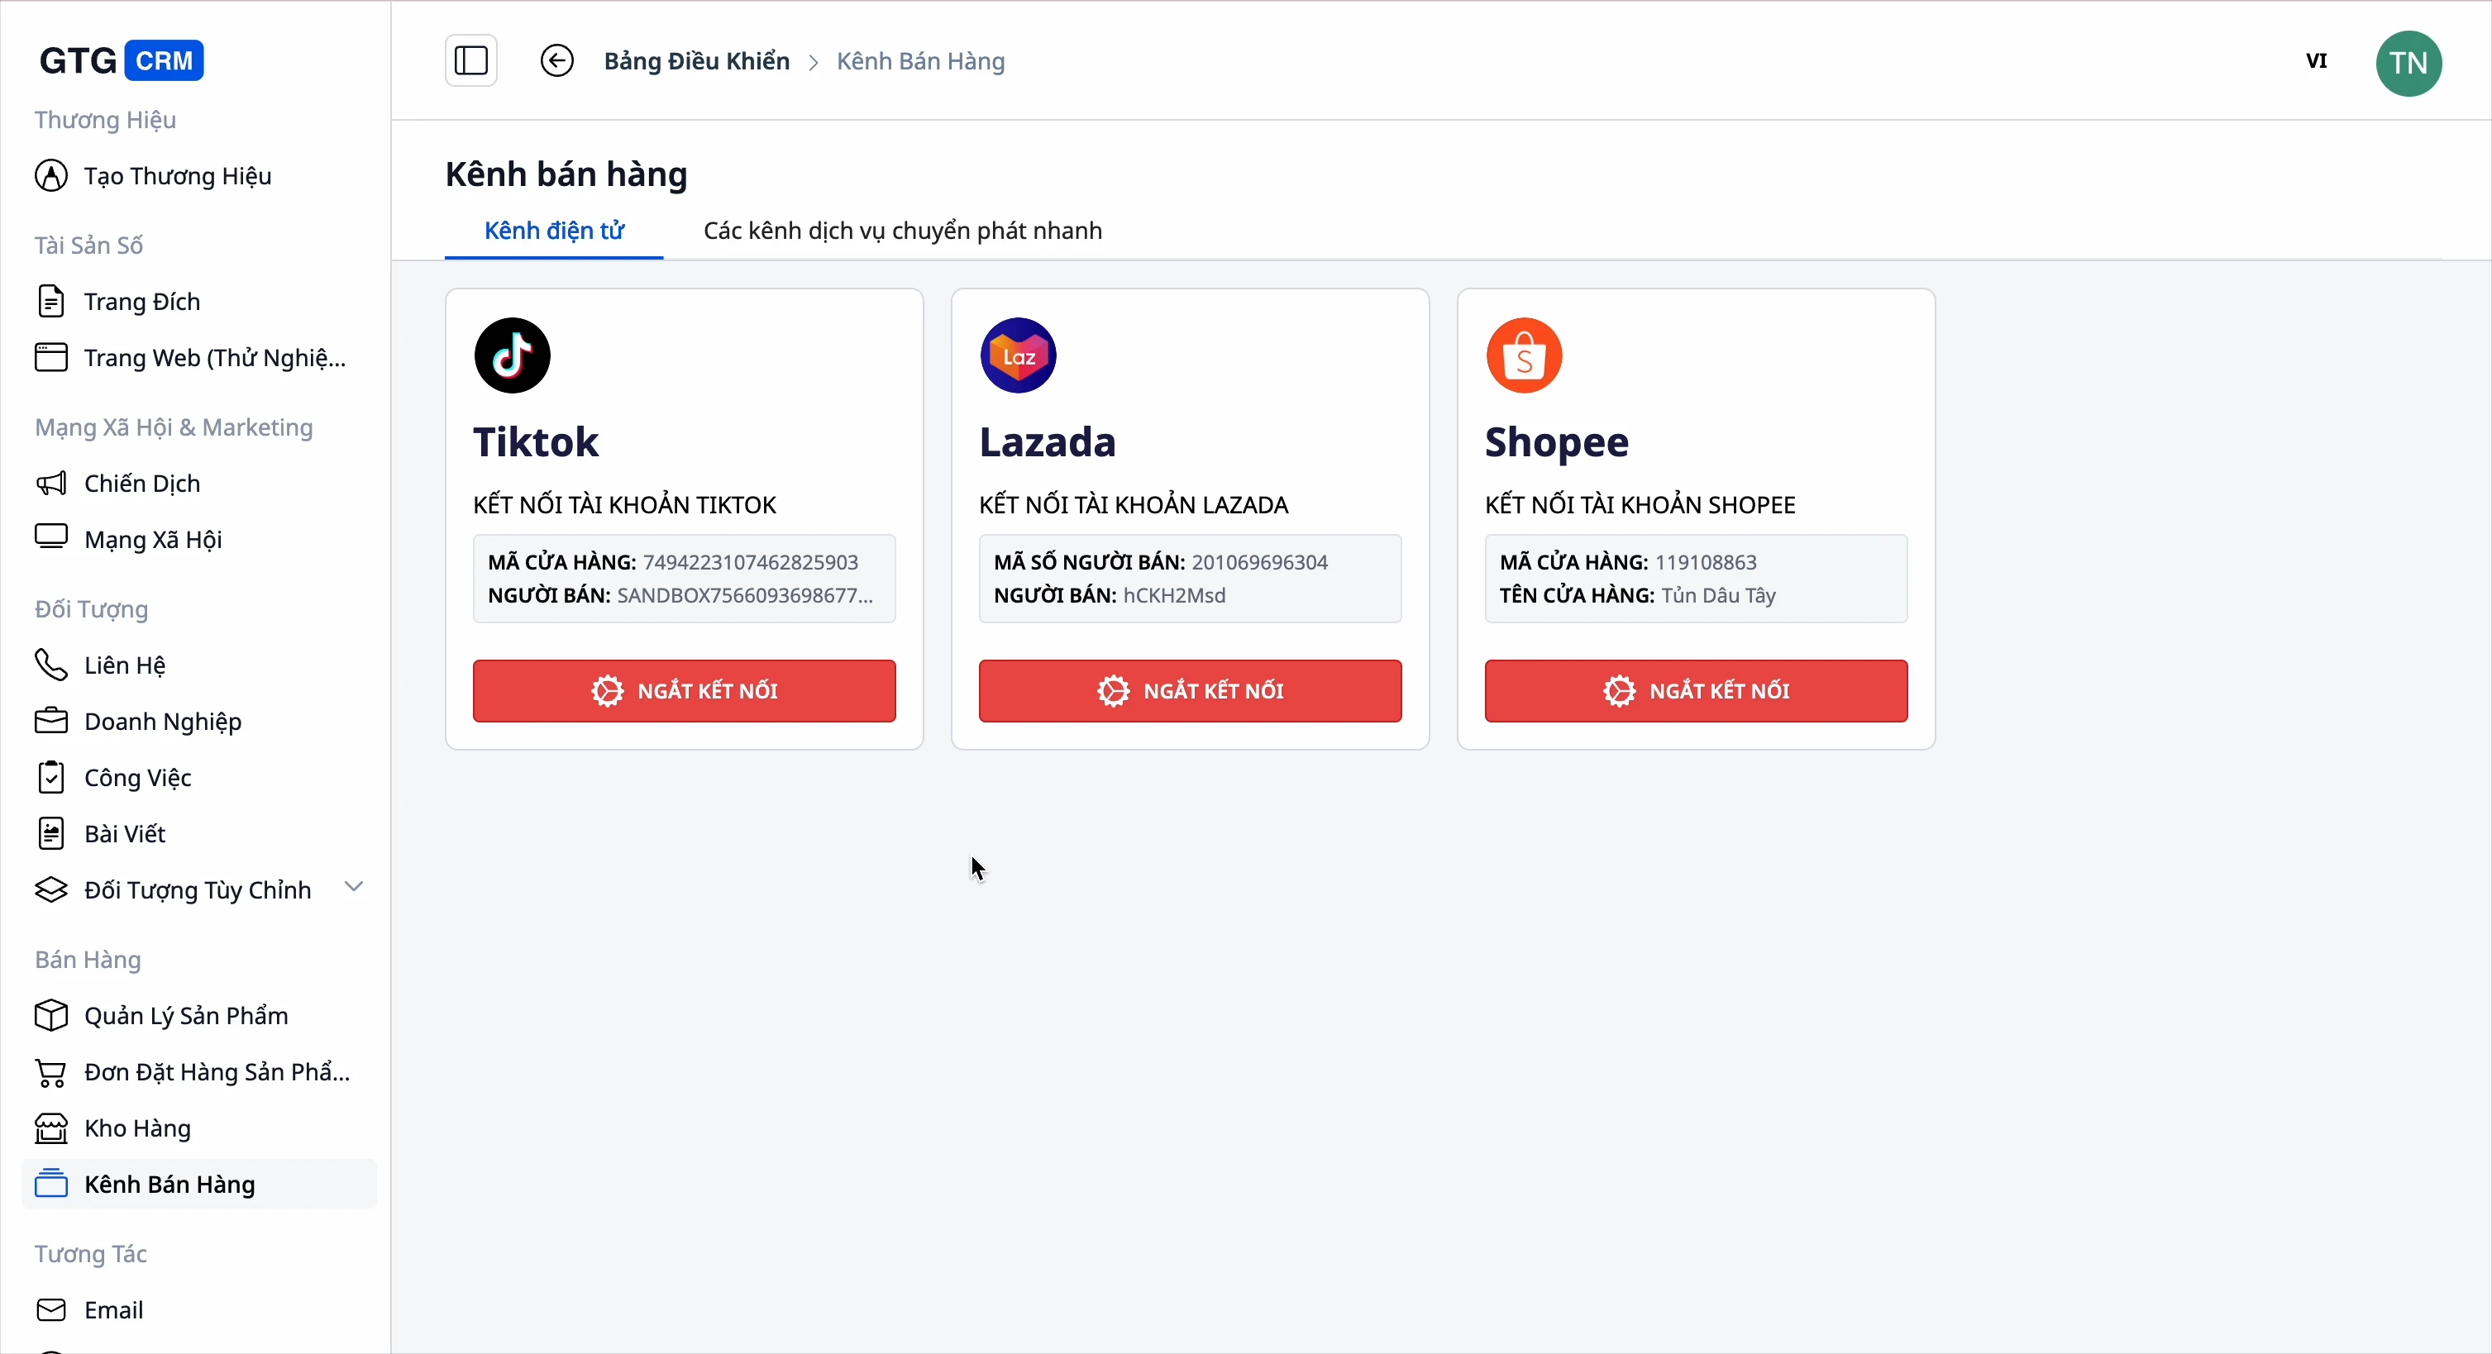Open the Doanh Nghiệp briefcase icon
2492x1354 pixels.
point(53,721)
